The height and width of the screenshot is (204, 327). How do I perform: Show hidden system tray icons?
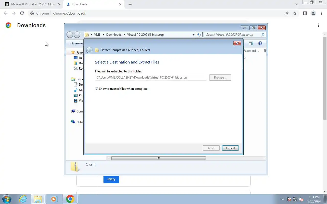283,199
